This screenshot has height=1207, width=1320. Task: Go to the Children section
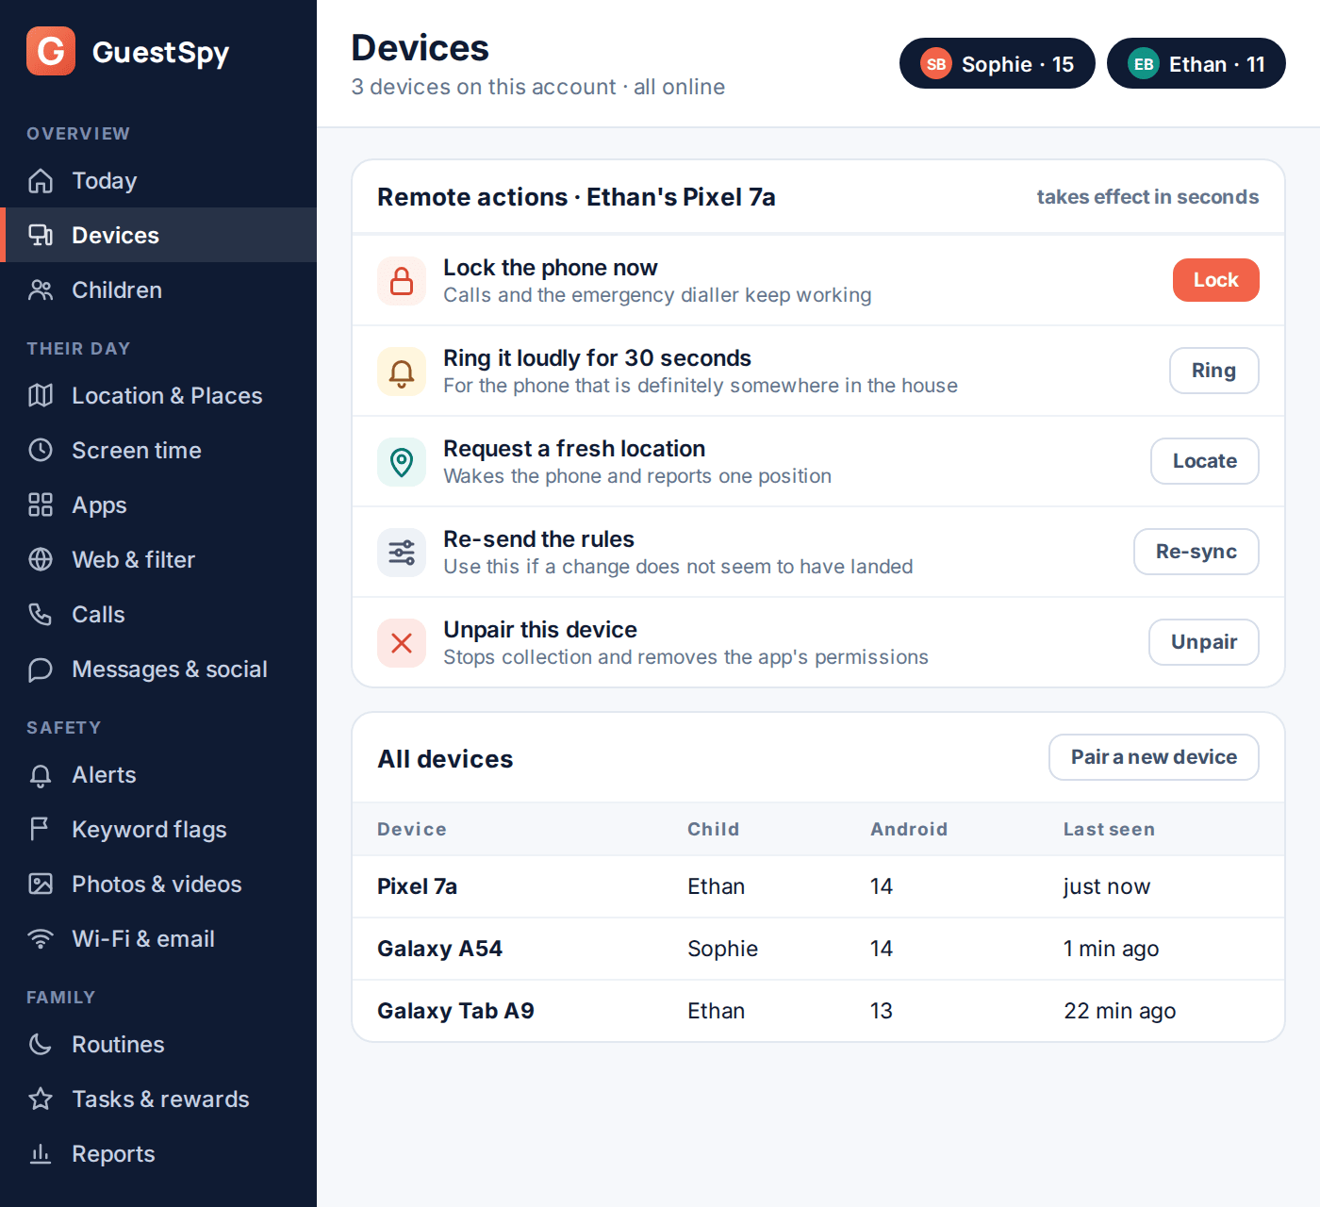tap(158, 289)
